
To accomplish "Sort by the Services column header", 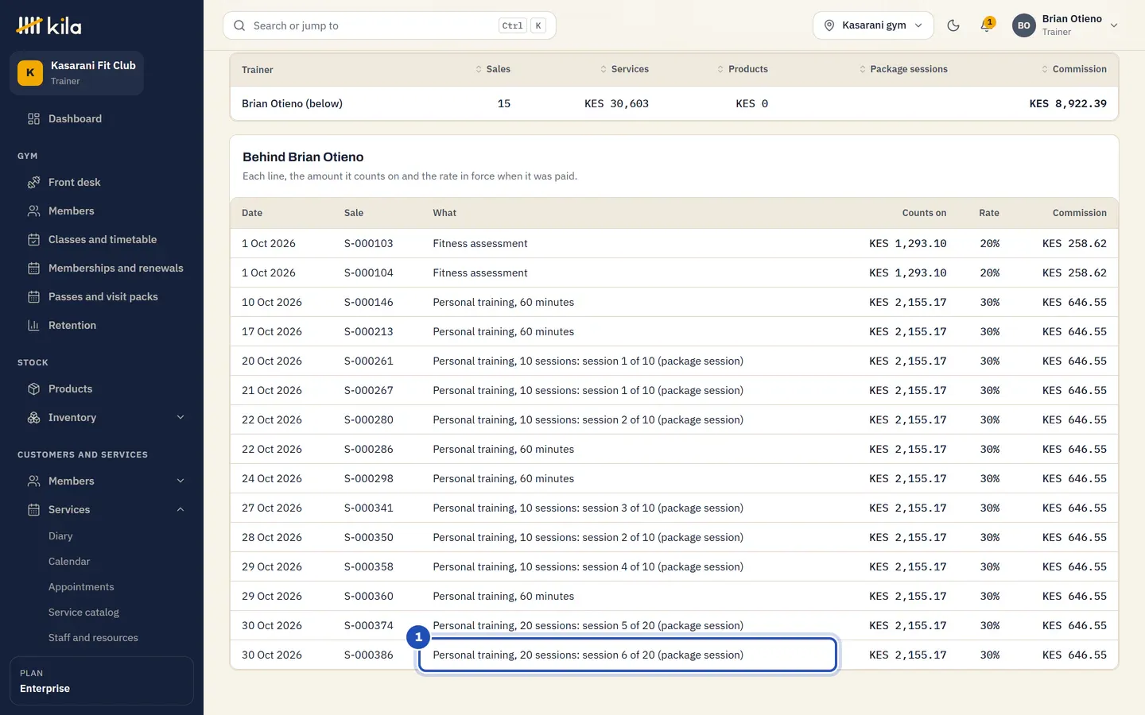I will pos(624,69).
